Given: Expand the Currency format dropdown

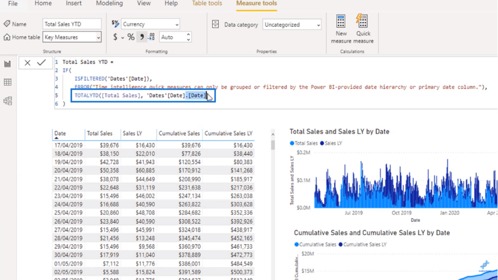Looking at the screenshot, I should click(x=176, y=24).
